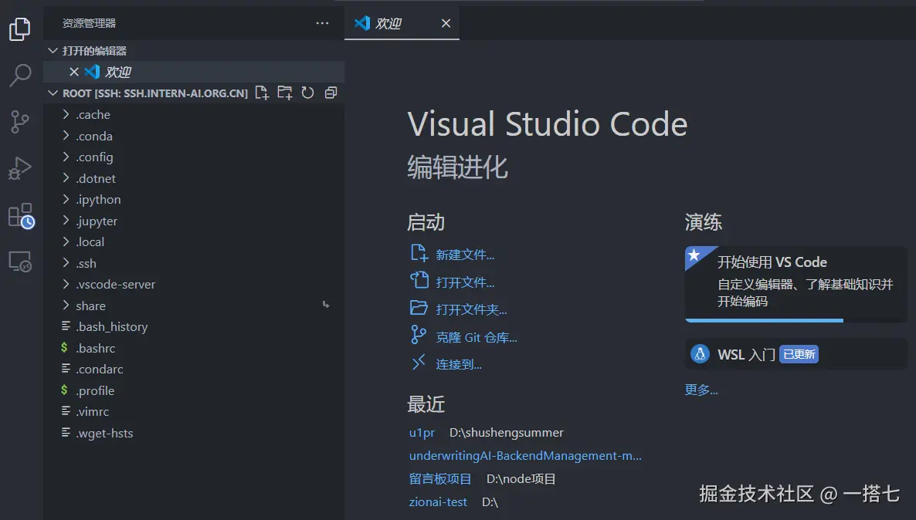This screenshot has height=520, width=916.
Task: Open the .wget-hsts file
Action: [194, 433]
